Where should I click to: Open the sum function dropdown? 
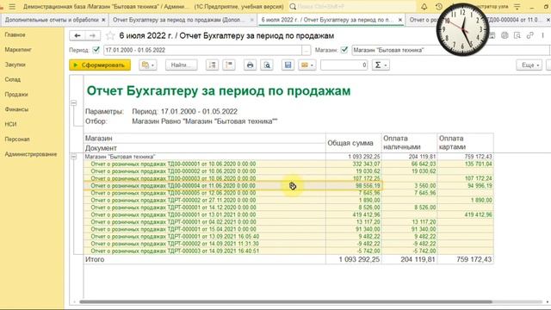[x=381, y=65]
